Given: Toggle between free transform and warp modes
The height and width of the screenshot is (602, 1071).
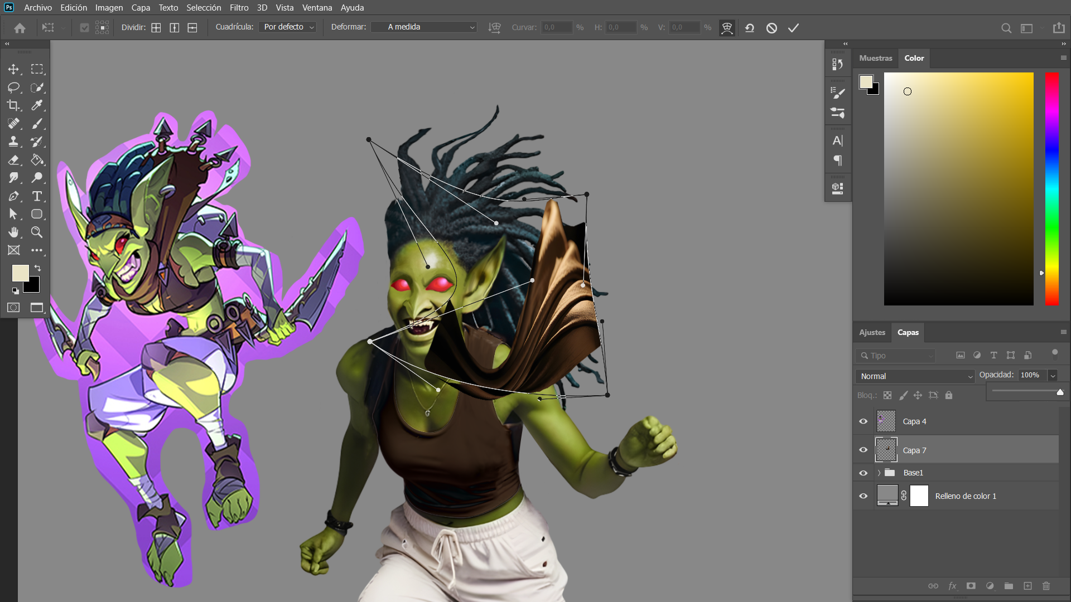Looking at the screenshot, I should 727,27.
